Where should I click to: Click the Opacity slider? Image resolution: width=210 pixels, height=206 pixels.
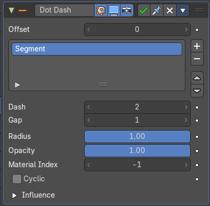click(x=137, y=150)
